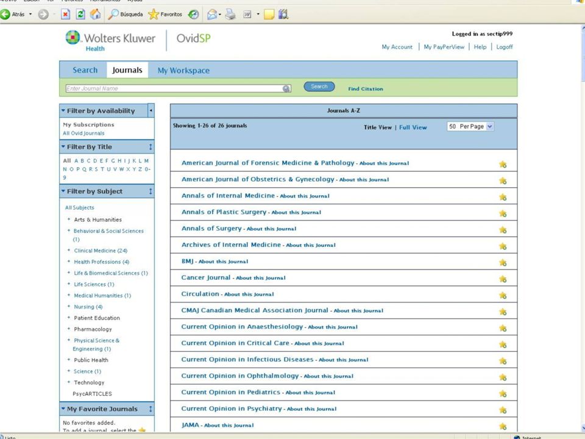Click the Print icon in browser toolbar
Image resolution: width=585 pixels, height=439 pixels.
coord(230,14)
